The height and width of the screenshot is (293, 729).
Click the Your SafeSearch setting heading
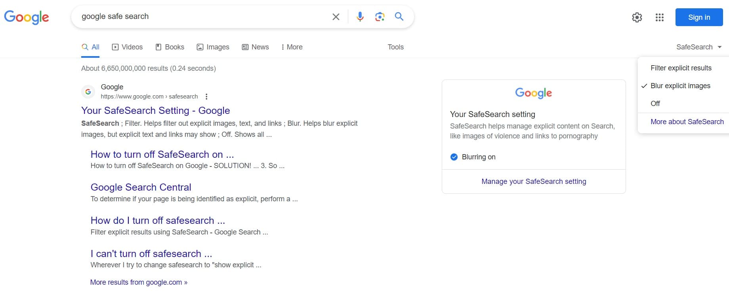tap(492, 114)
